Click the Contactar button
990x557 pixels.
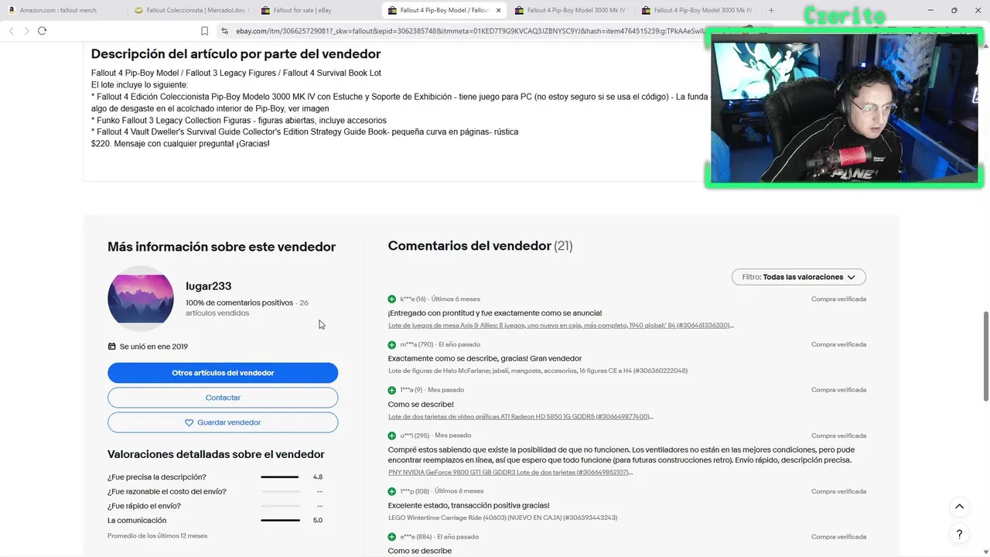pyautogui.click(x=223, y=398)
